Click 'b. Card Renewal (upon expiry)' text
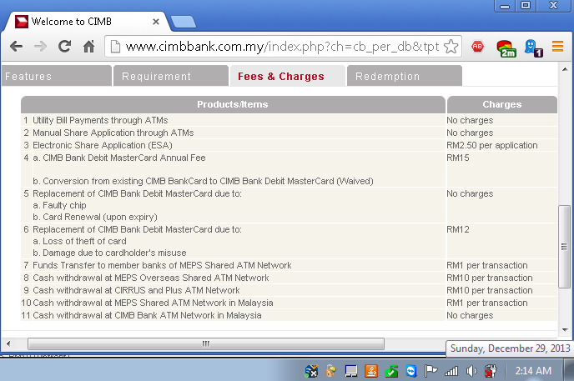The image size is (574, 381). click(95, 217)
